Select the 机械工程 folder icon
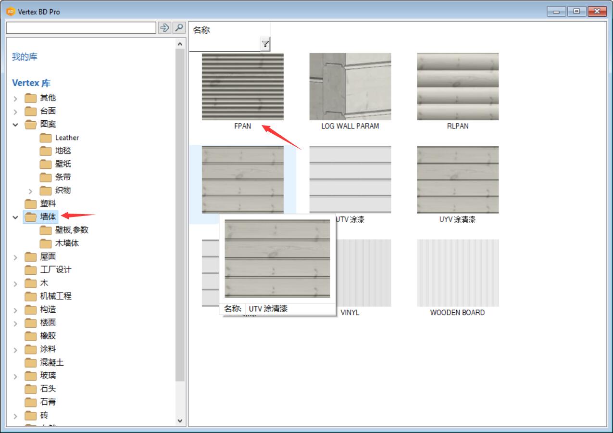Screen dimensions: 613x433 [31, 296]
